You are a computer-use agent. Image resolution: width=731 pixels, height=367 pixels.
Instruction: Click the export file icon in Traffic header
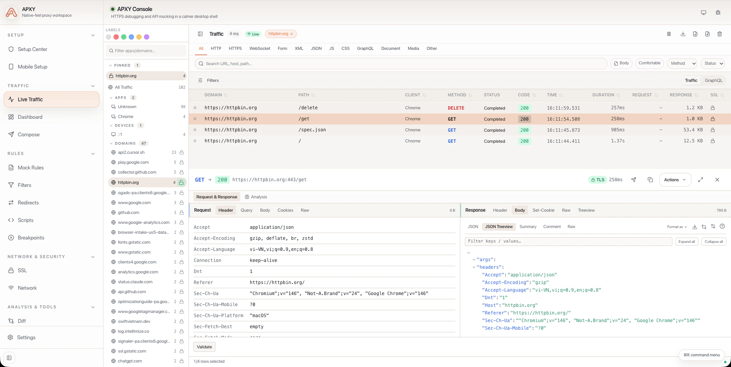(707, 34)
